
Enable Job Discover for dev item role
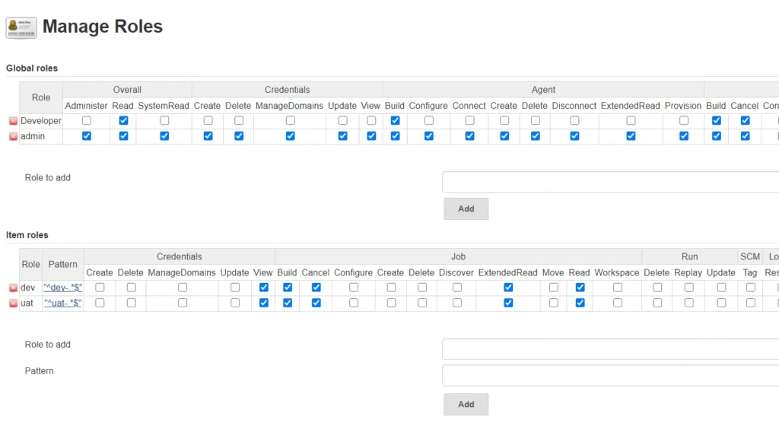pyautogui.click(x=457, y=287)
